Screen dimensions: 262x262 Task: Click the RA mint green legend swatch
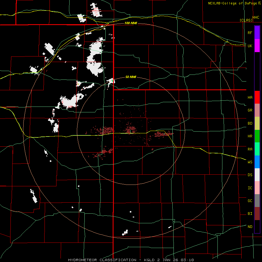pos(257,149)
